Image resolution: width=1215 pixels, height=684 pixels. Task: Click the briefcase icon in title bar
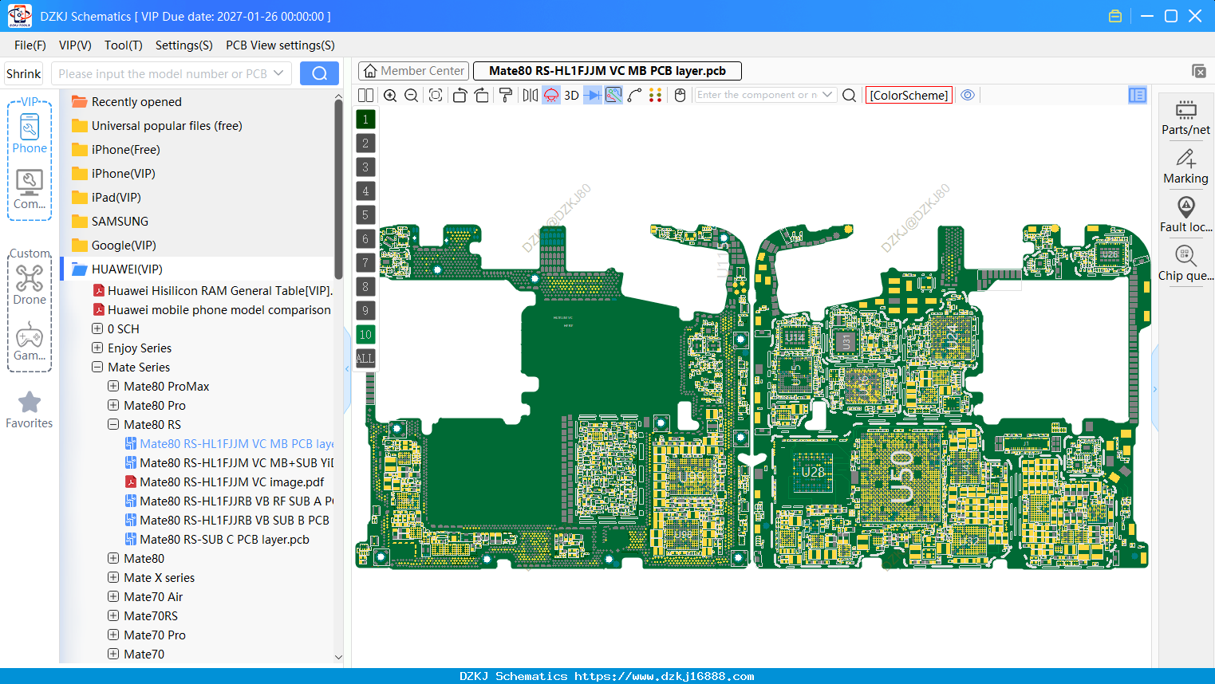1115,16
